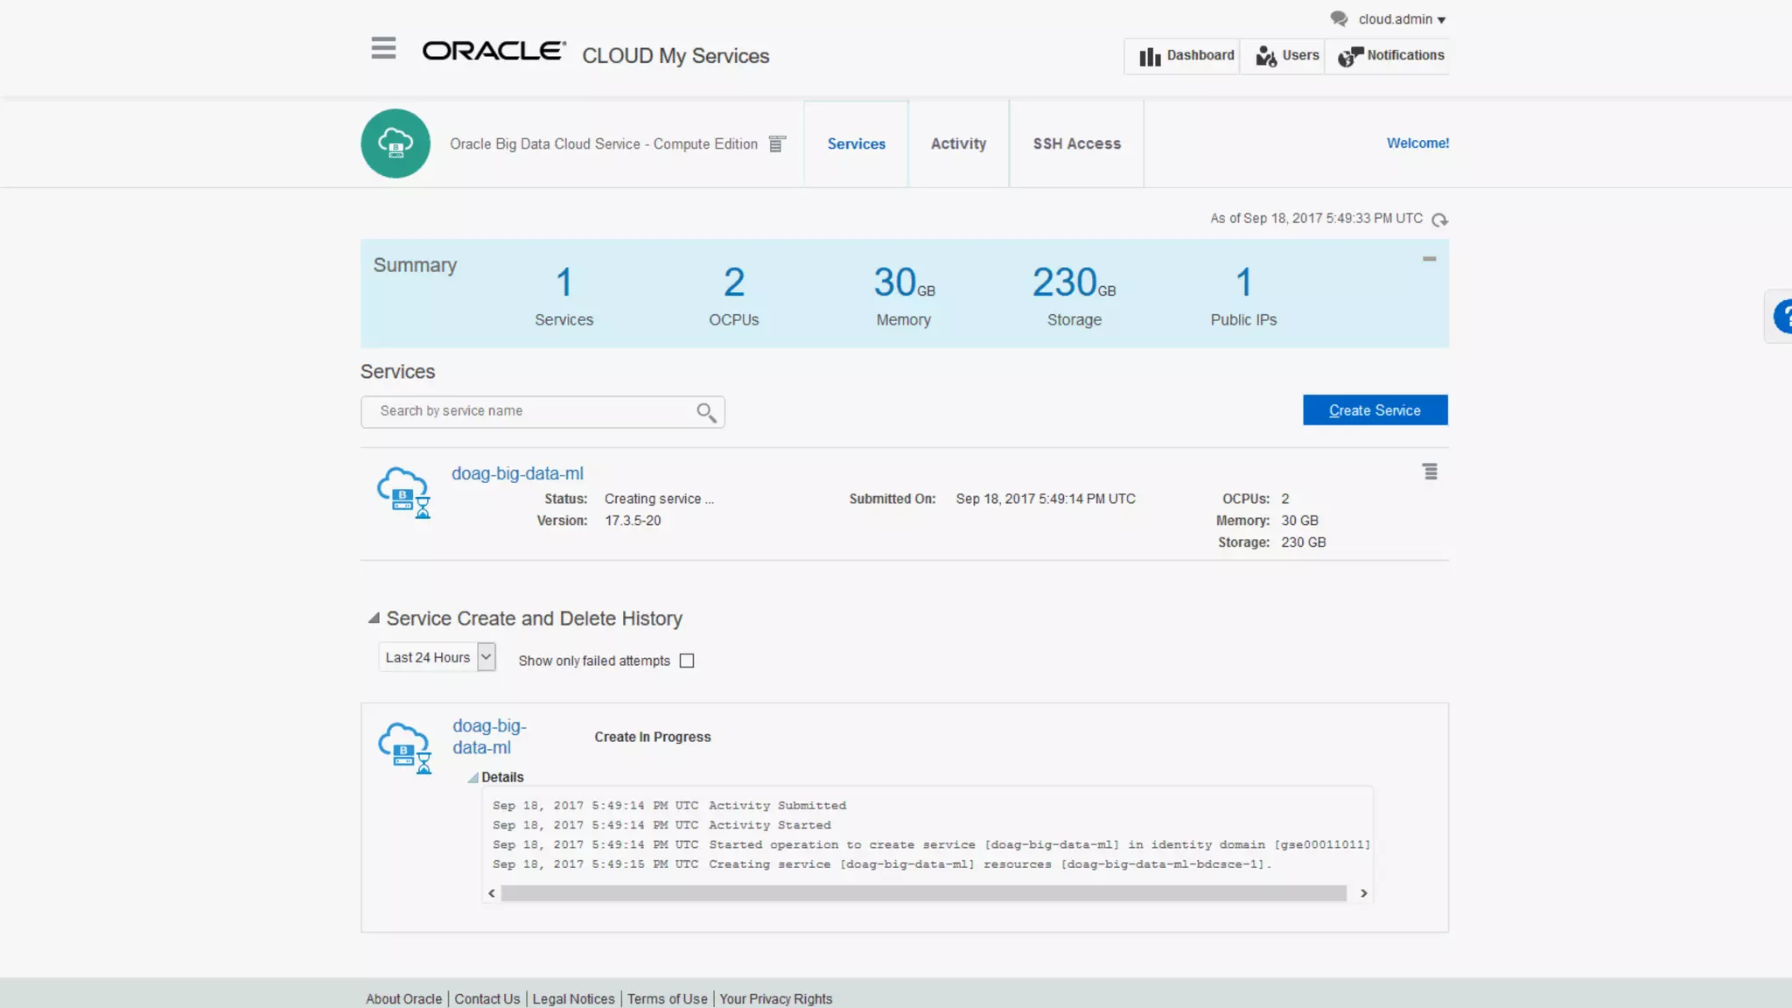The image size is (1792, 1008).
Task: Click the service description icon beside Compute Edition
Action: click(x=777, y=144)
